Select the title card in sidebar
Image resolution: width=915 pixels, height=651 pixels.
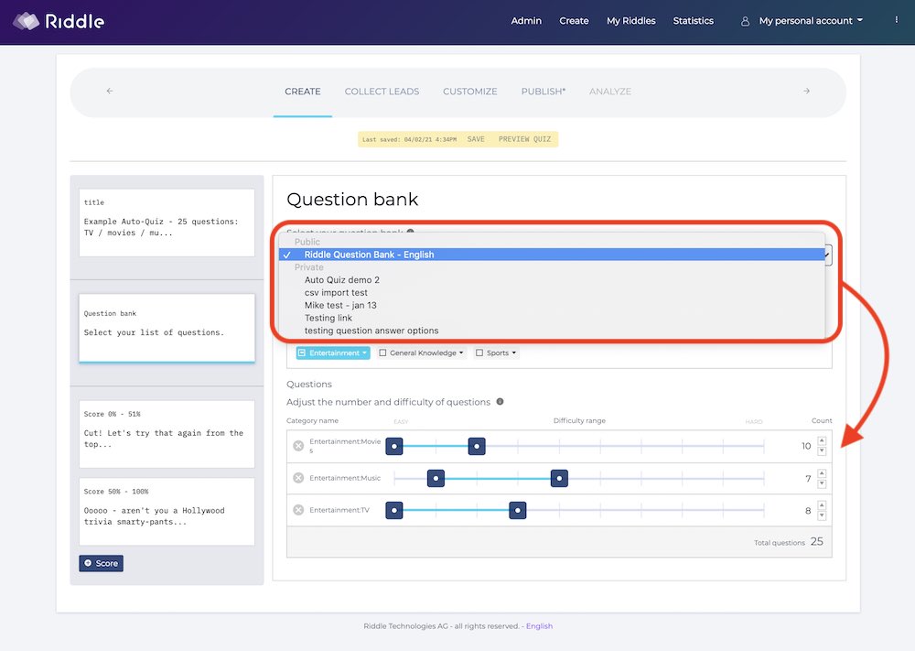pos(167,222)
